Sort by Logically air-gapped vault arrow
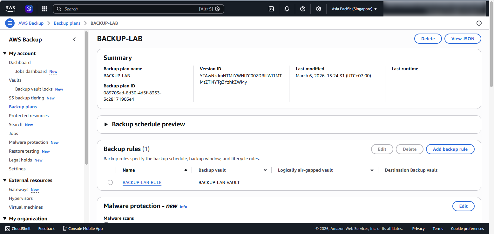The image size is (494, 234). click(x=372, y=170)
